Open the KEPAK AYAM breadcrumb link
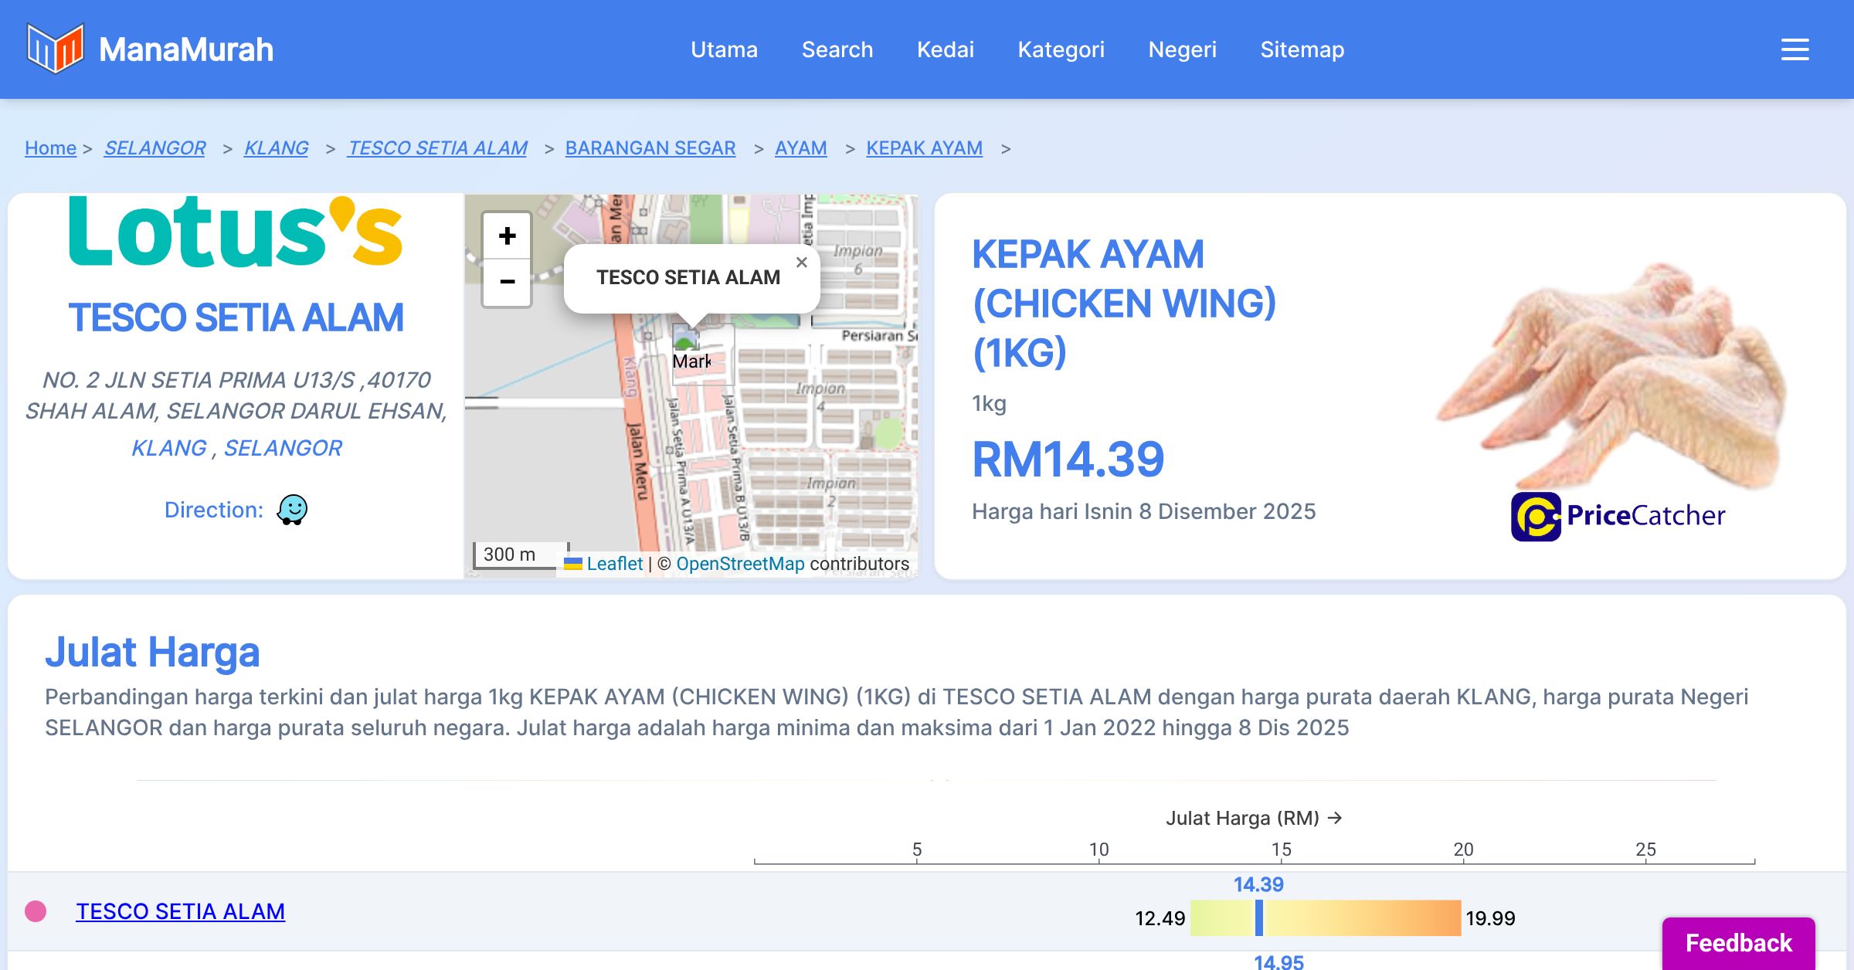This screenshot has height=970, width=1854. 924,148
